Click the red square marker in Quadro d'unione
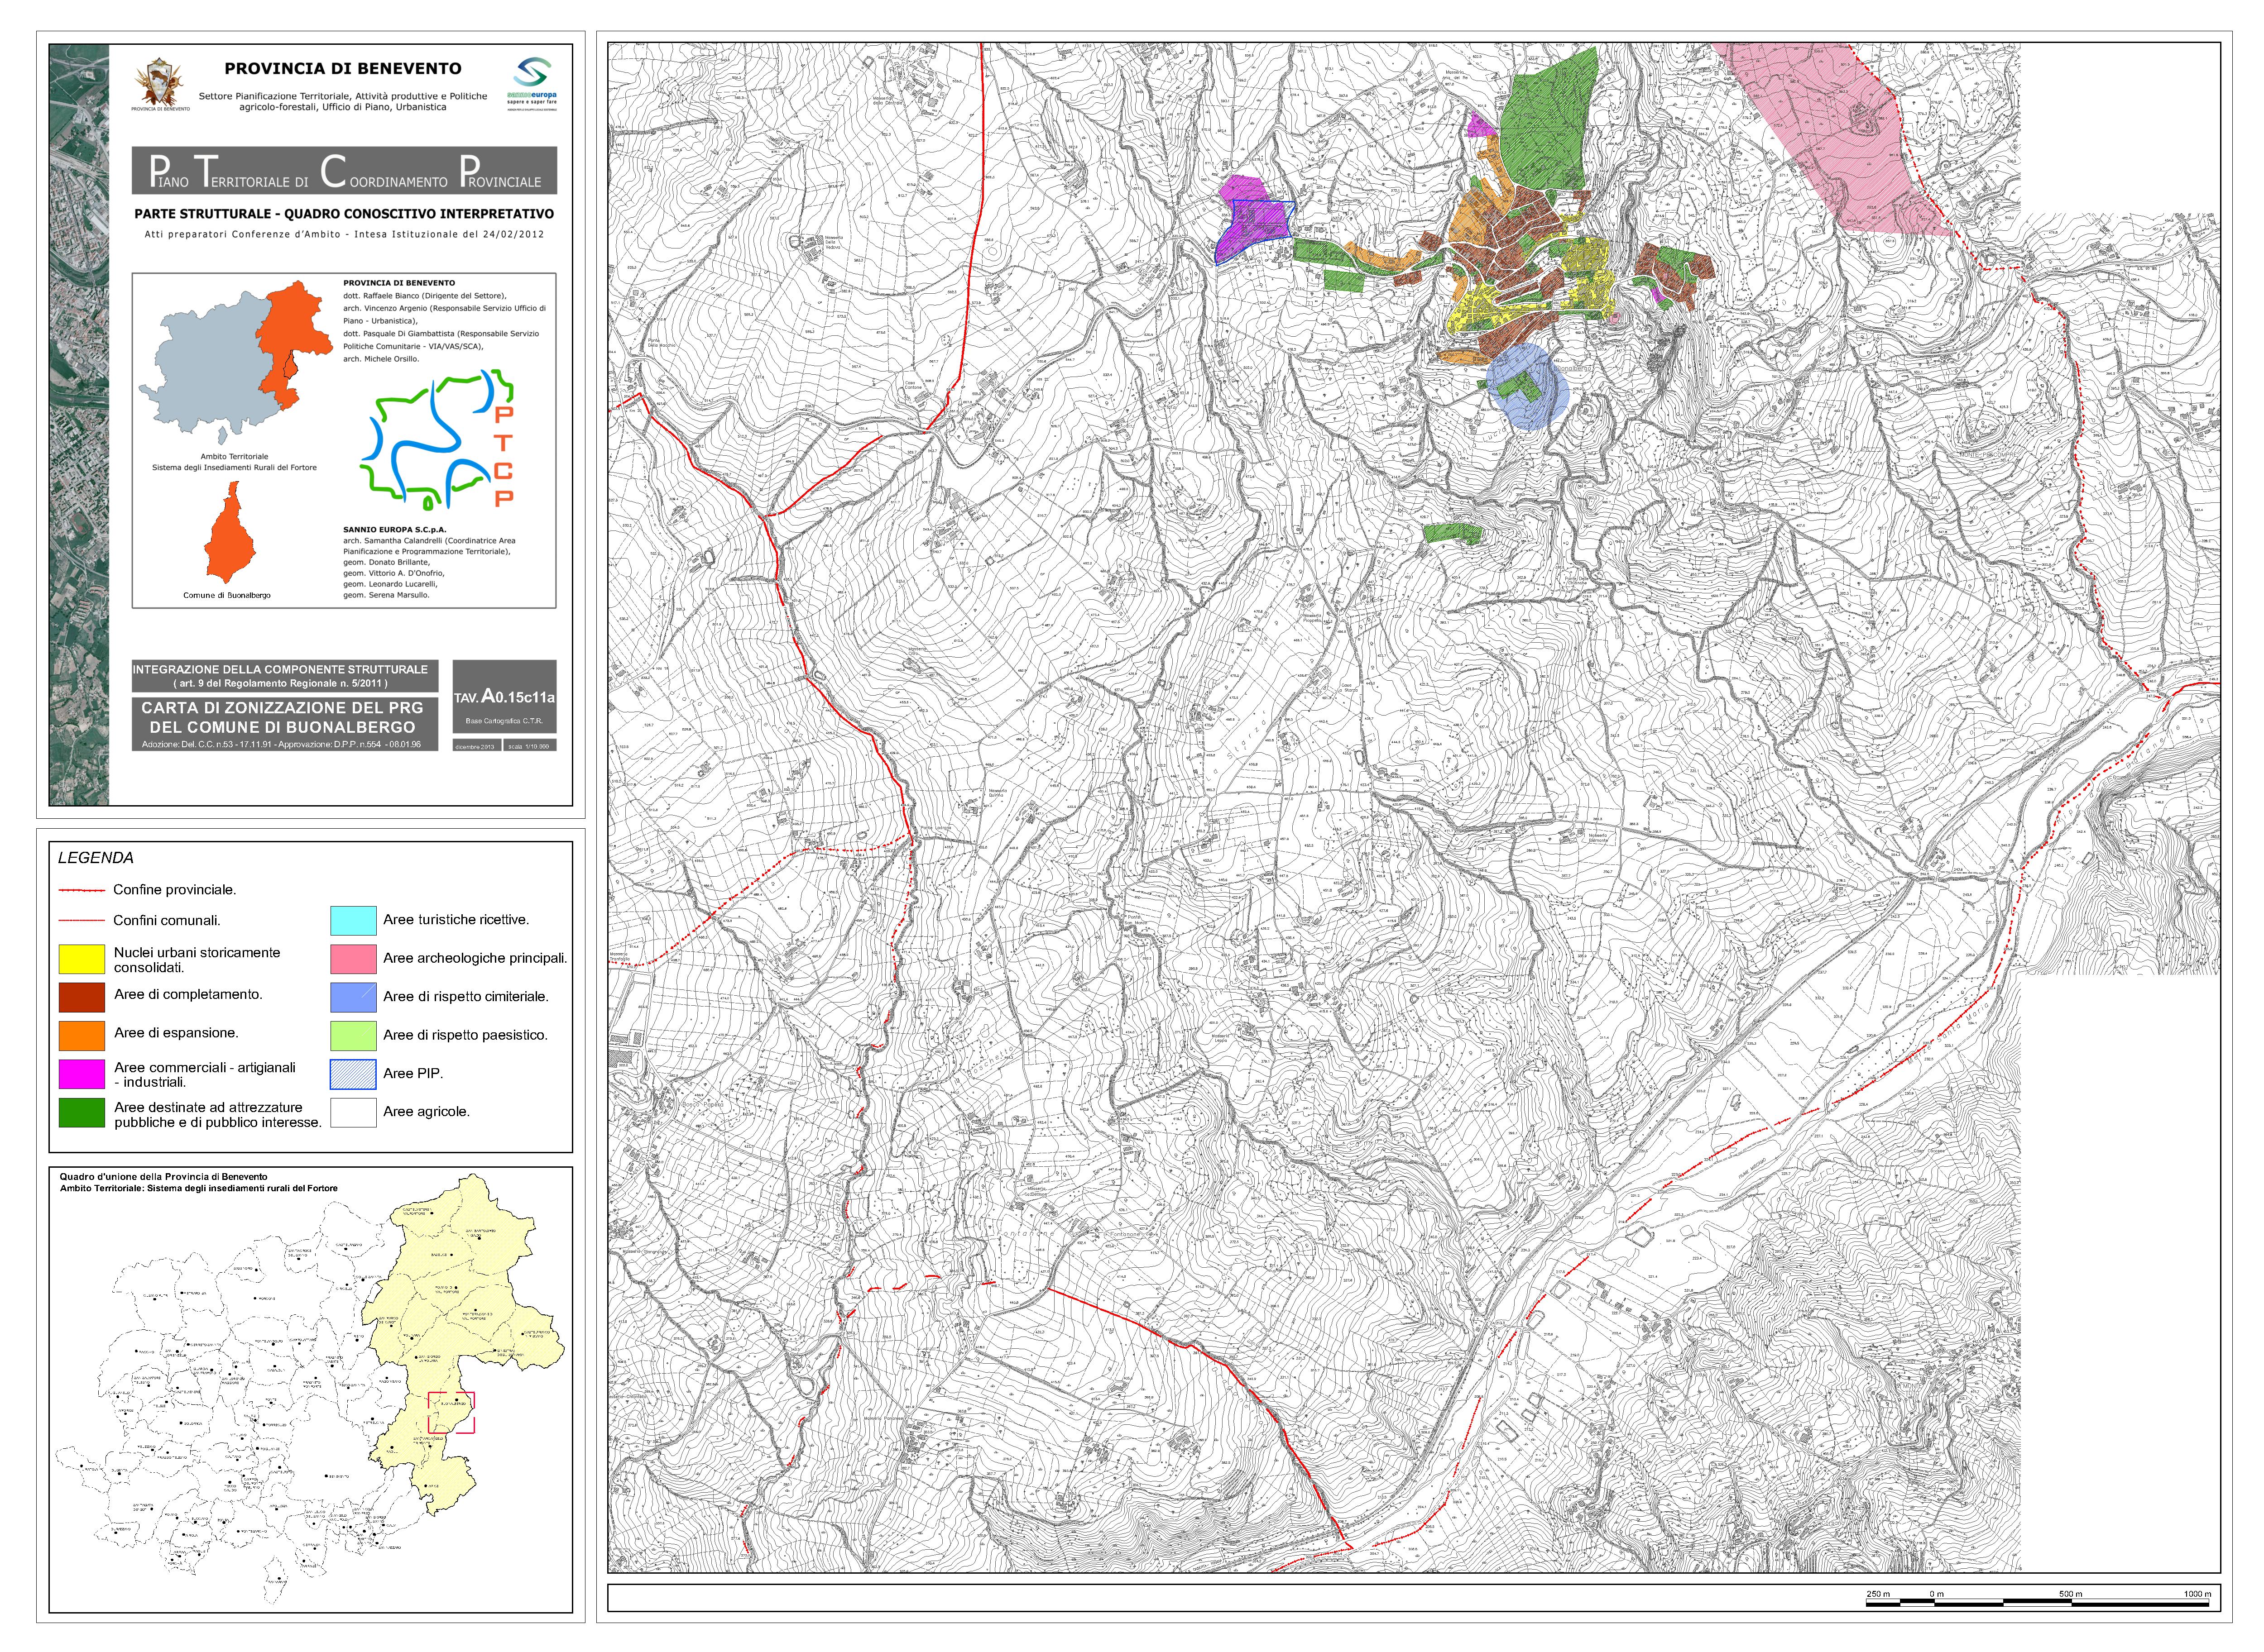 [x=451, y=1412]
